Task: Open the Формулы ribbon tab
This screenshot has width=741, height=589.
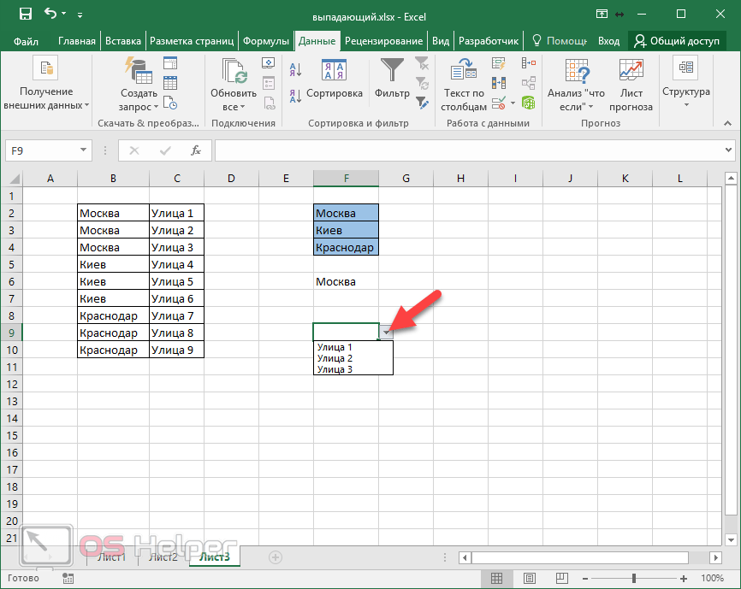Action: (x=265, y=41)
